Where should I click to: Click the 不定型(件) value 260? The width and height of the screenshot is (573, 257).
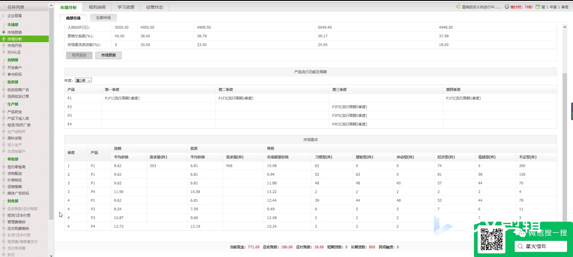[x=522, y=166]
